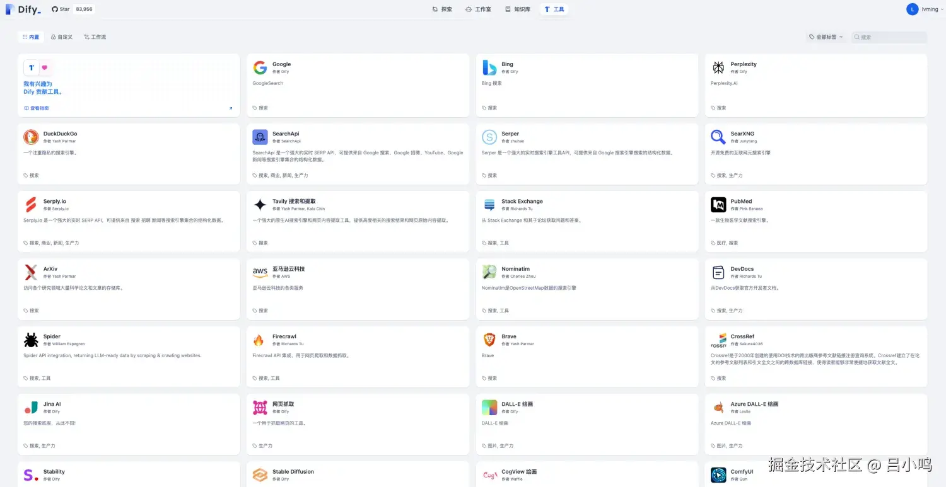This screenshot has width=946, height=487.
Task: Click the 网页抓取 tool icon
Action: (x=260, y=408)
